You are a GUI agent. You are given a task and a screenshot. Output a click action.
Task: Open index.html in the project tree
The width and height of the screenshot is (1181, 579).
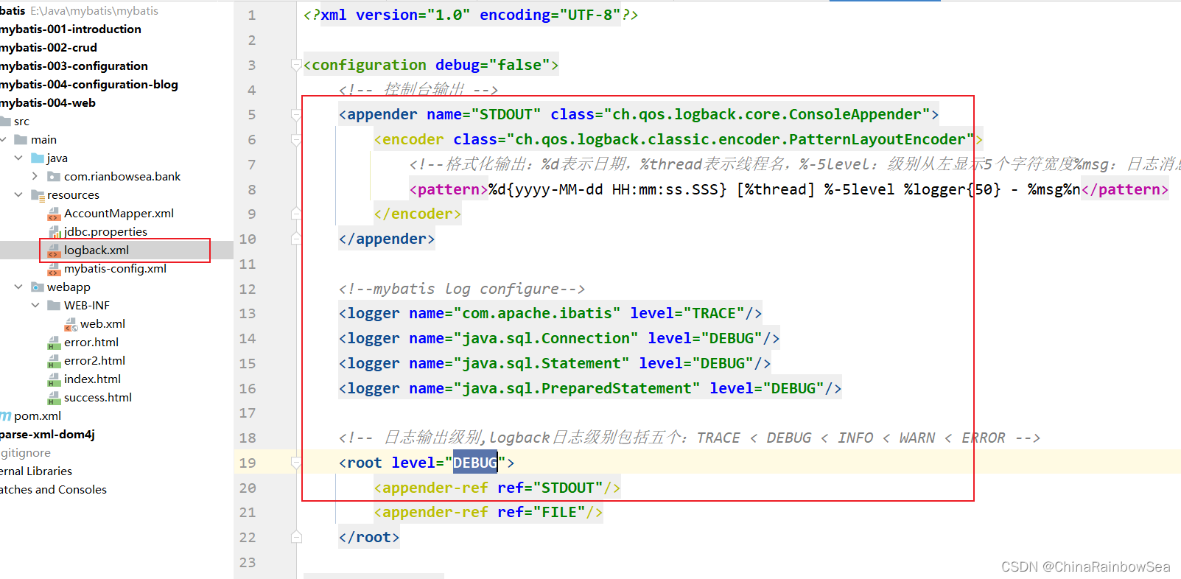[92, 379]
